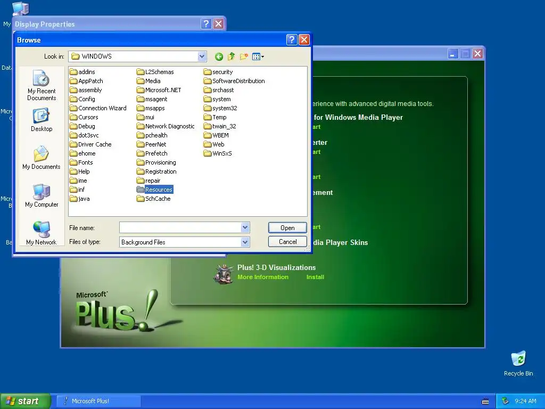The width and height of the screenshot is (545, 409).
Task: Select the security folder
Action: coord(218,72)
